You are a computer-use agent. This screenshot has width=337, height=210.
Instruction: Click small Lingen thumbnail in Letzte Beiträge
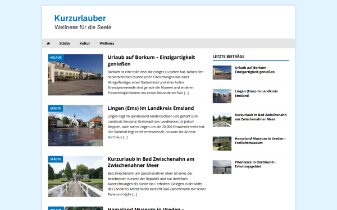click(222, 96)
